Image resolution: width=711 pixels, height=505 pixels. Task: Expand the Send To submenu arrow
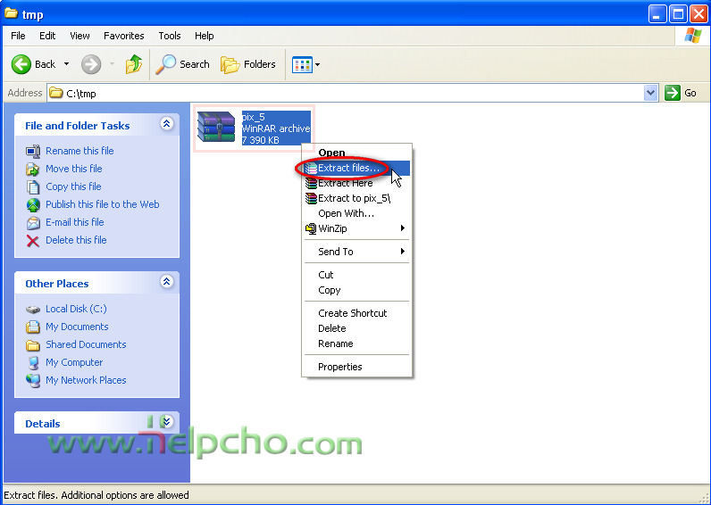tap(402, 252)
